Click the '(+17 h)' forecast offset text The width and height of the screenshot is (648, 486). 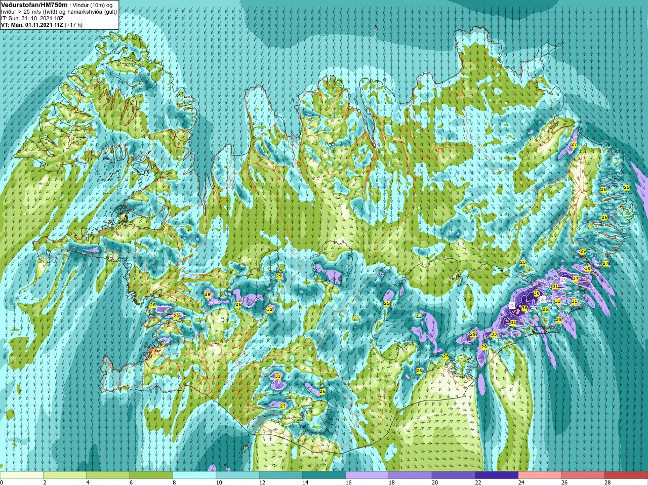click(x=74, y=25)
